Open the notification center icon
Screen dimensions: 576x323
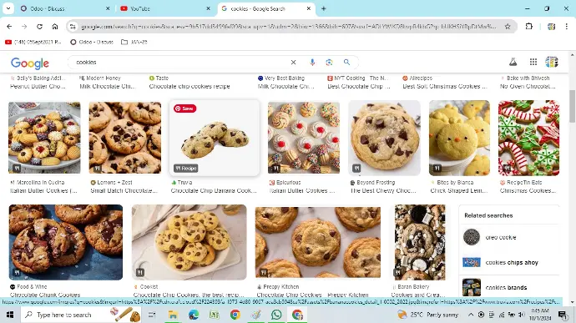point(562,315)
